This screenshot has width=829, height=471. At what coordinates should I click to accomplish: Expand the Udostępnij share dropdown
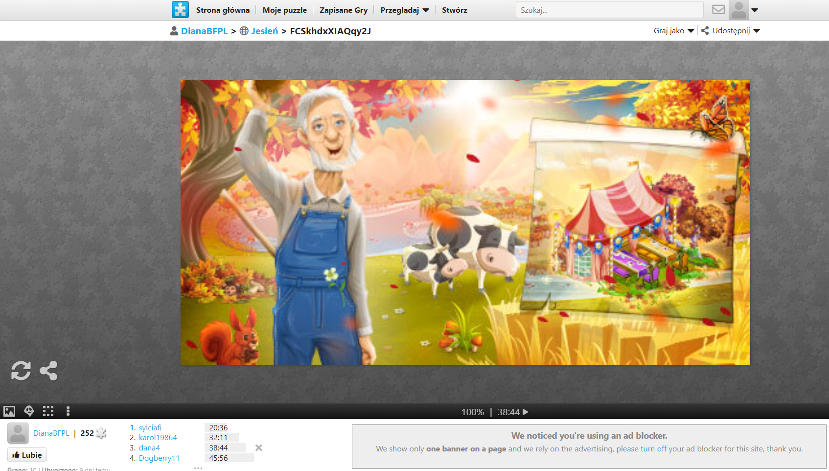(731, 30)
